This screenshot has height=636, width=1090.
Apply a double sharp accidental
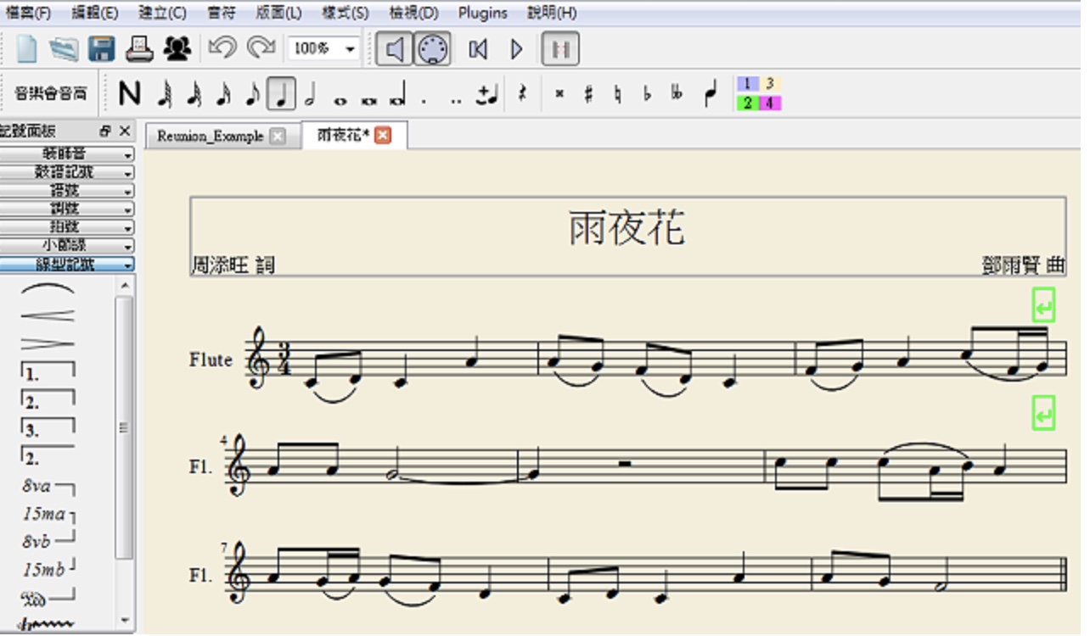559,94
